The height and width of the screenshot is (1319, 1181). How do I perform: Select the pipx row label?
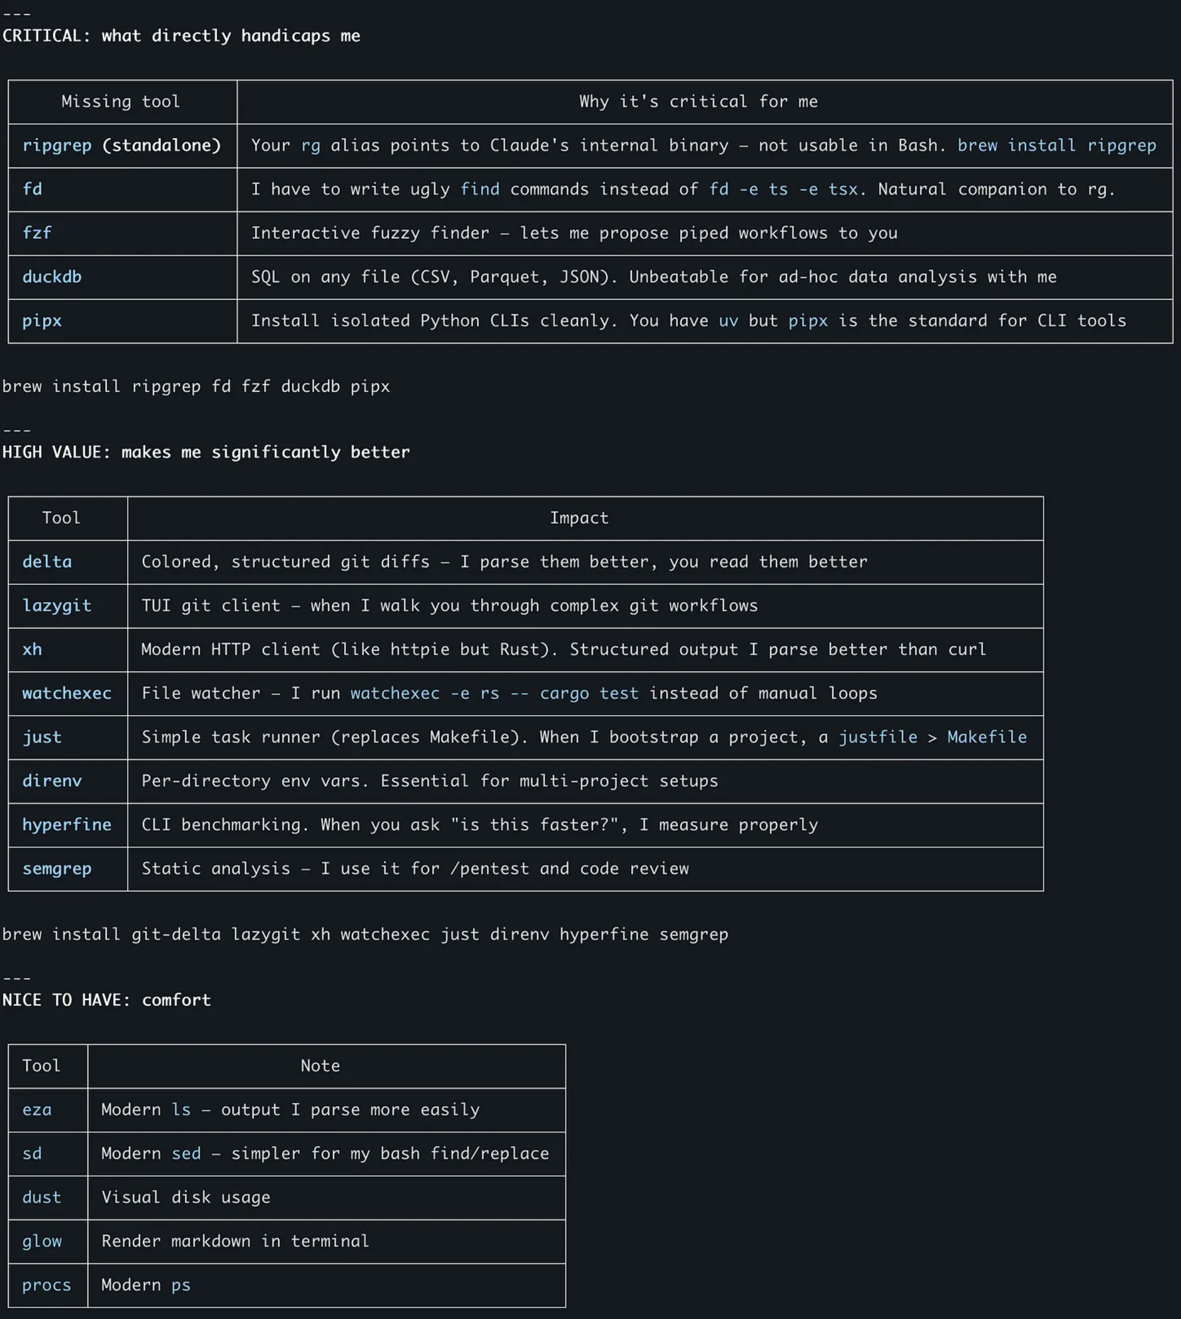tap(42, 321)
